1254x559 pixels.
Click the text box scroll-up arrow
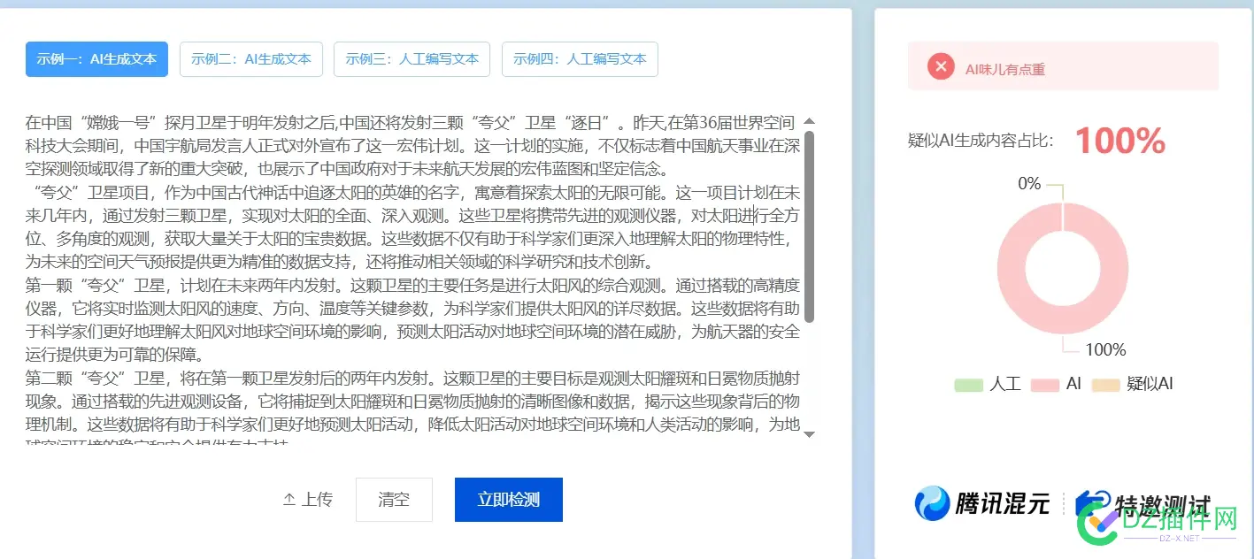click(x=809, y=121)
